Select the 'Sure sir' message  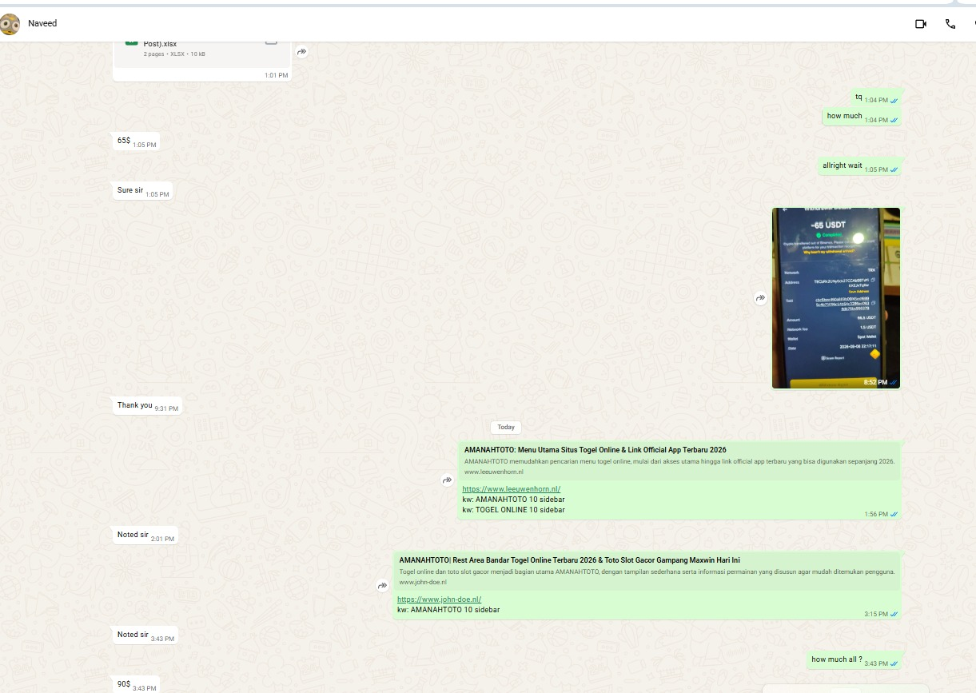[x=142, y=191]
